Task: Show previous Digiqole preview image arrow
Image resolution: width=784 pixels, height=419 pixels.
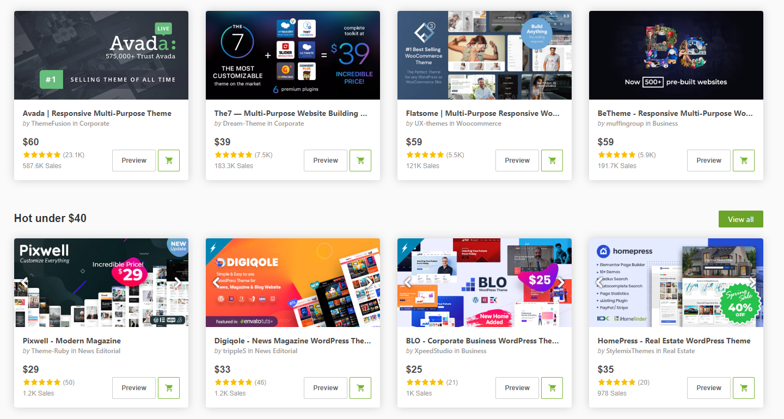Action: pos(216,282)
